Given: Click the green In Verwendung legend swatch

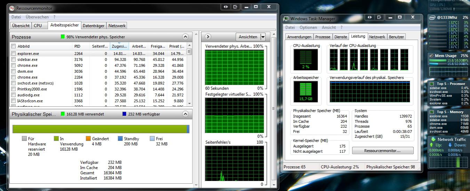Looking at the screenshot, I should point(56,138).
